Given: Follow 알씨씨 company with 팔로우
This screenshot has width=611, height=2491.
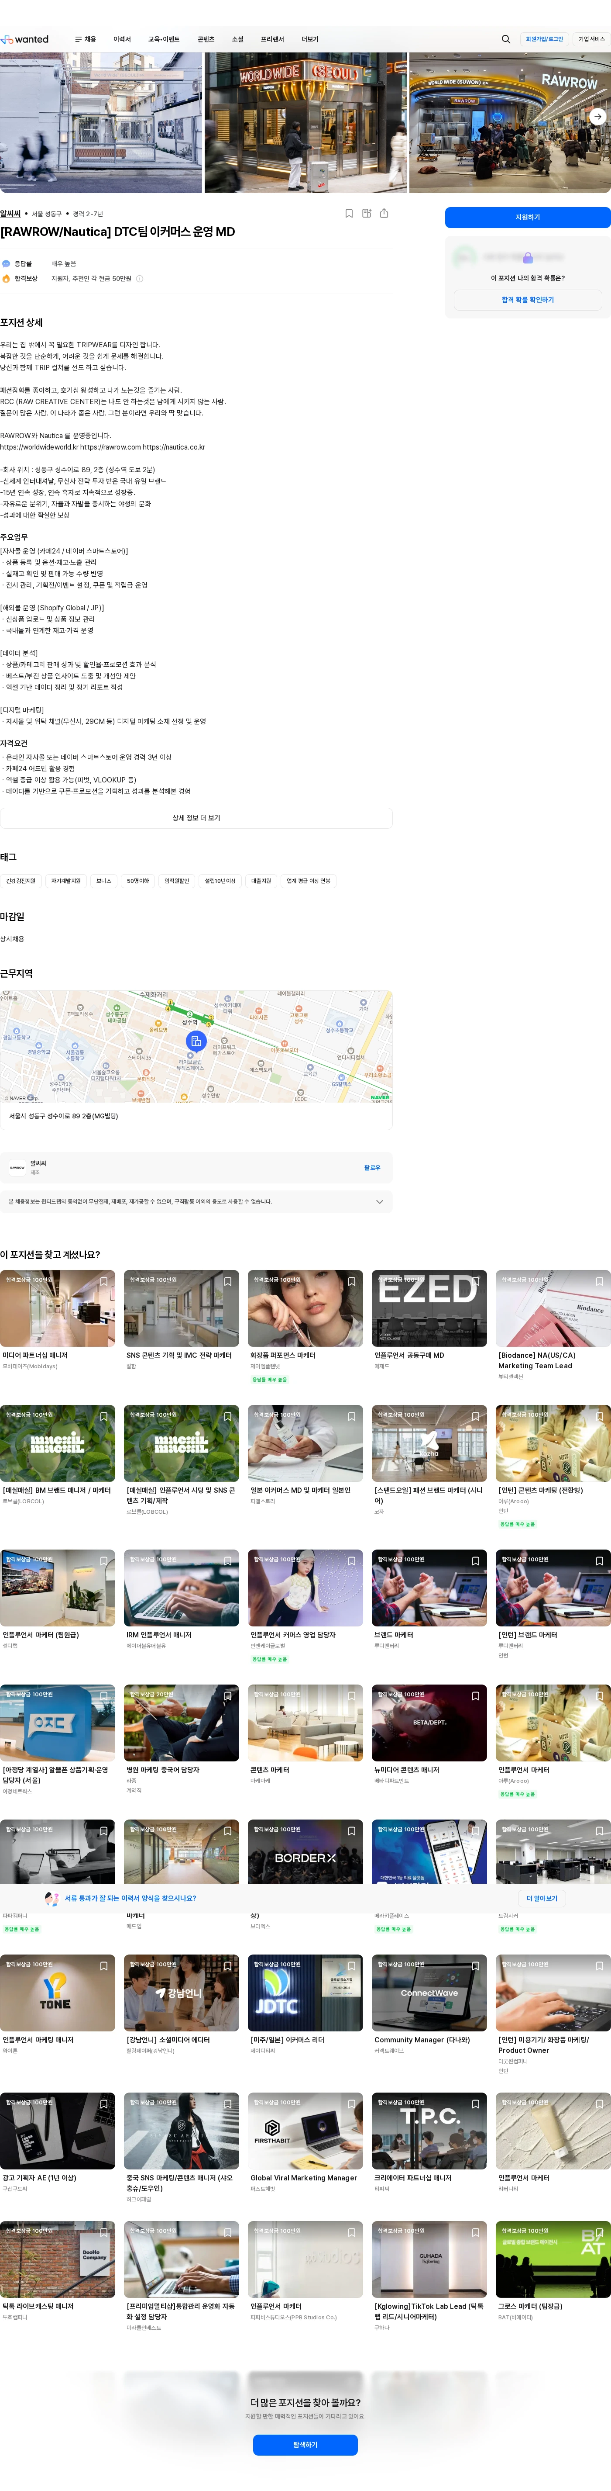Looking at the screenshot, I should [x=372, y=1167].
